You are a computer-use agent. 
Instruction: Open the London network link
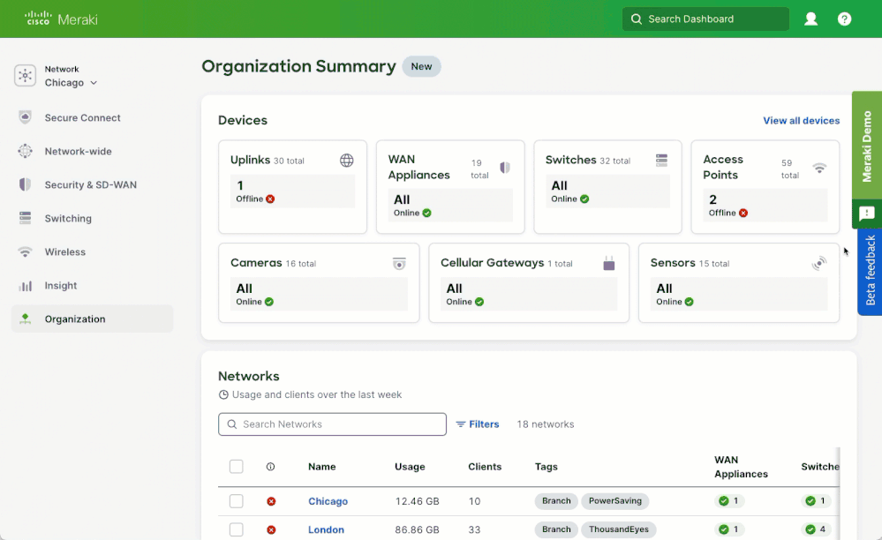(x=326, y=529)
